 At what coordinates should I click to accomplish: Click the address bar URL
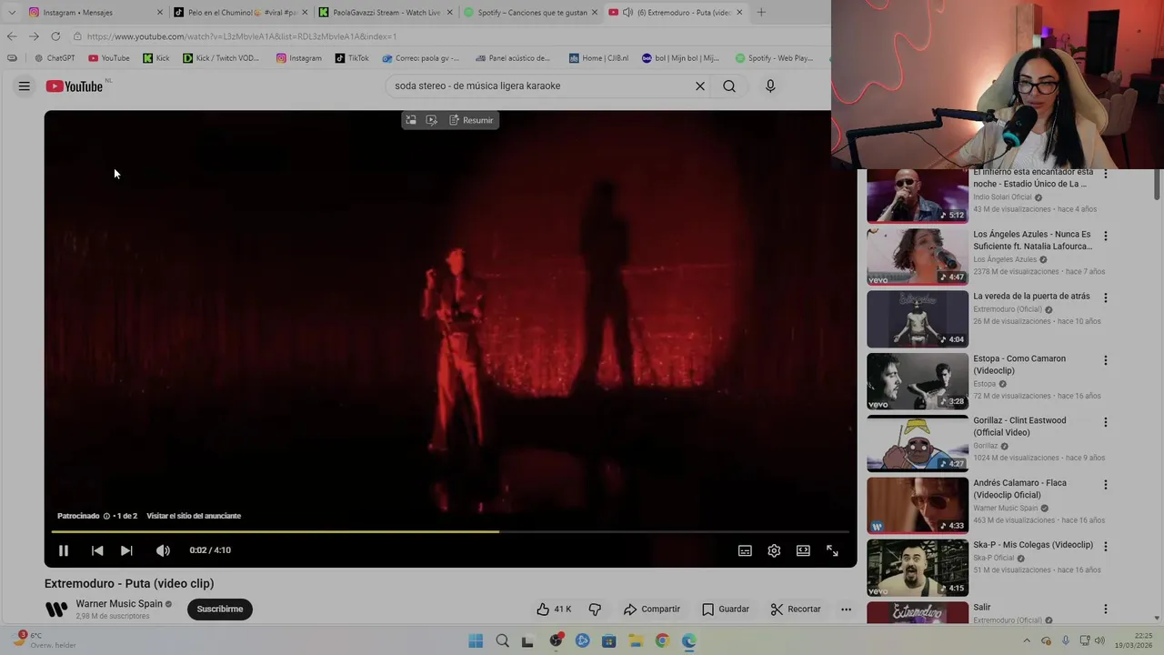click(x=242, y=36)
